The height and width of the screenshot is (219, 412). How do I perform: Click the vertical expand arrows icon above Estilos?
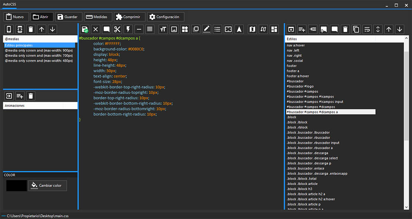(378, 29)
